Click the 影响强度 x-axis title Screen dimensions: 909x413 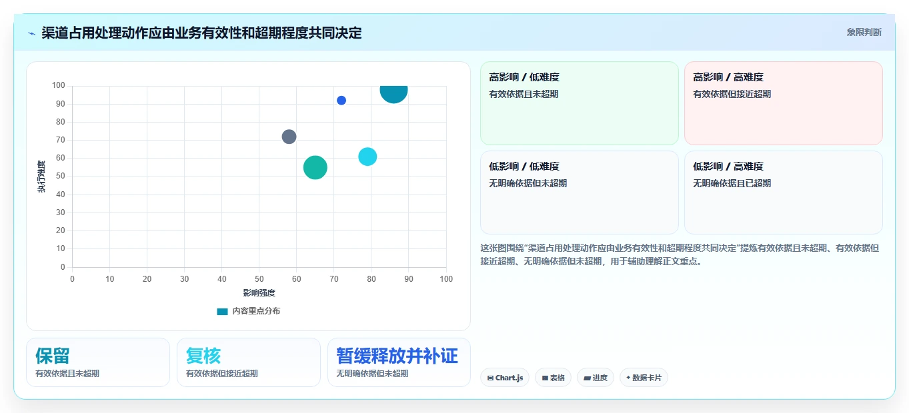tap(259, 292)
